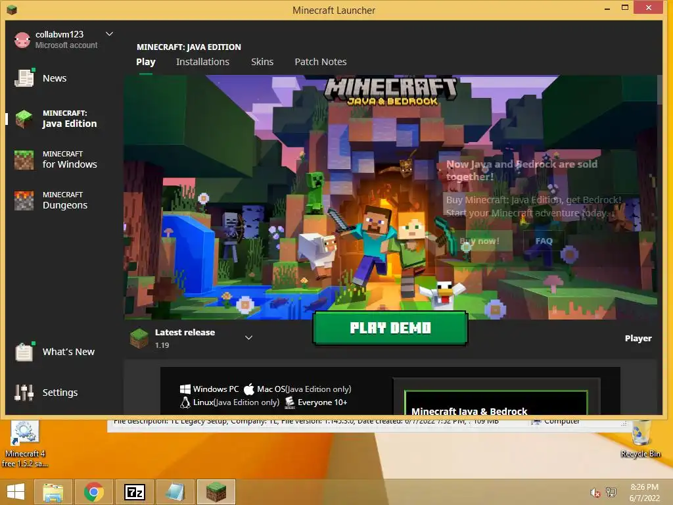Click the Play Demo button
This screenshot has height=505, width=673.
pyautogui.click(x=390, y=328)
